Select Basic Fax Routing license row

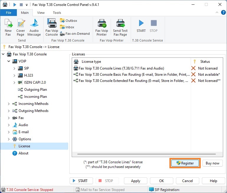pos(147,75)
